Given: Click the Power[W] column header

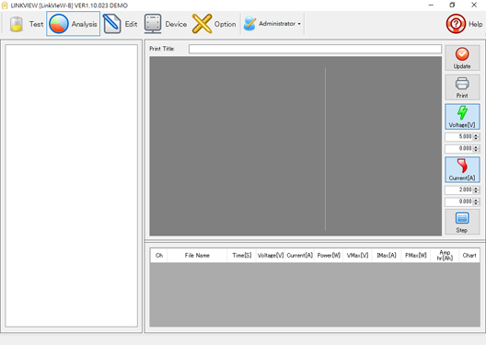Looking at the screenshot, I should click(329, 256).
